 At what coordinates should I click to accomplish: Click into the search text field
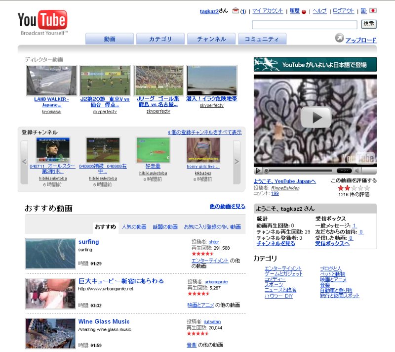305,25
